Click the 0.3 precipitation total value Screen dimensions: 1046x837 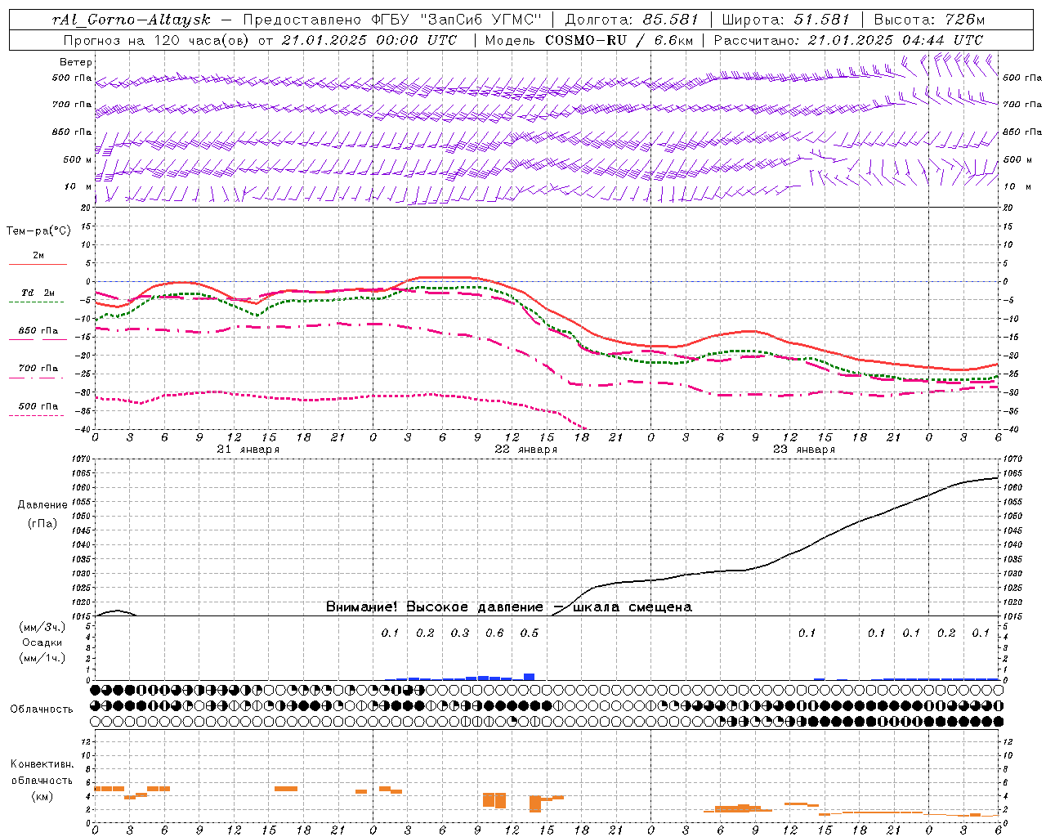[459, 633]
